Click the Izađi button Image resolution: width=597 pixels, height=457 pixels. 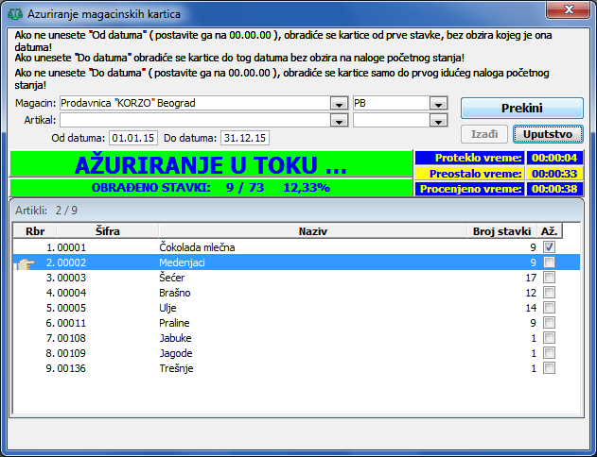point(483,134)
